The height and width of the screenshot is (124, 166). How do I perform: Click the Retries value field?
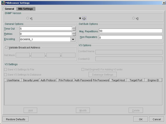coord(46,34)
